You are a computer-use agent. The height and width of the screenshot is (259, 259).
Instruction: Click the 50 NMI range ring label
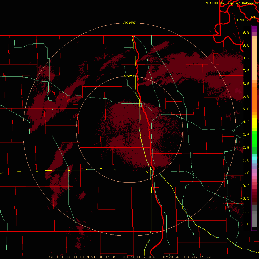pyautogui.click(x=129, y=76)
